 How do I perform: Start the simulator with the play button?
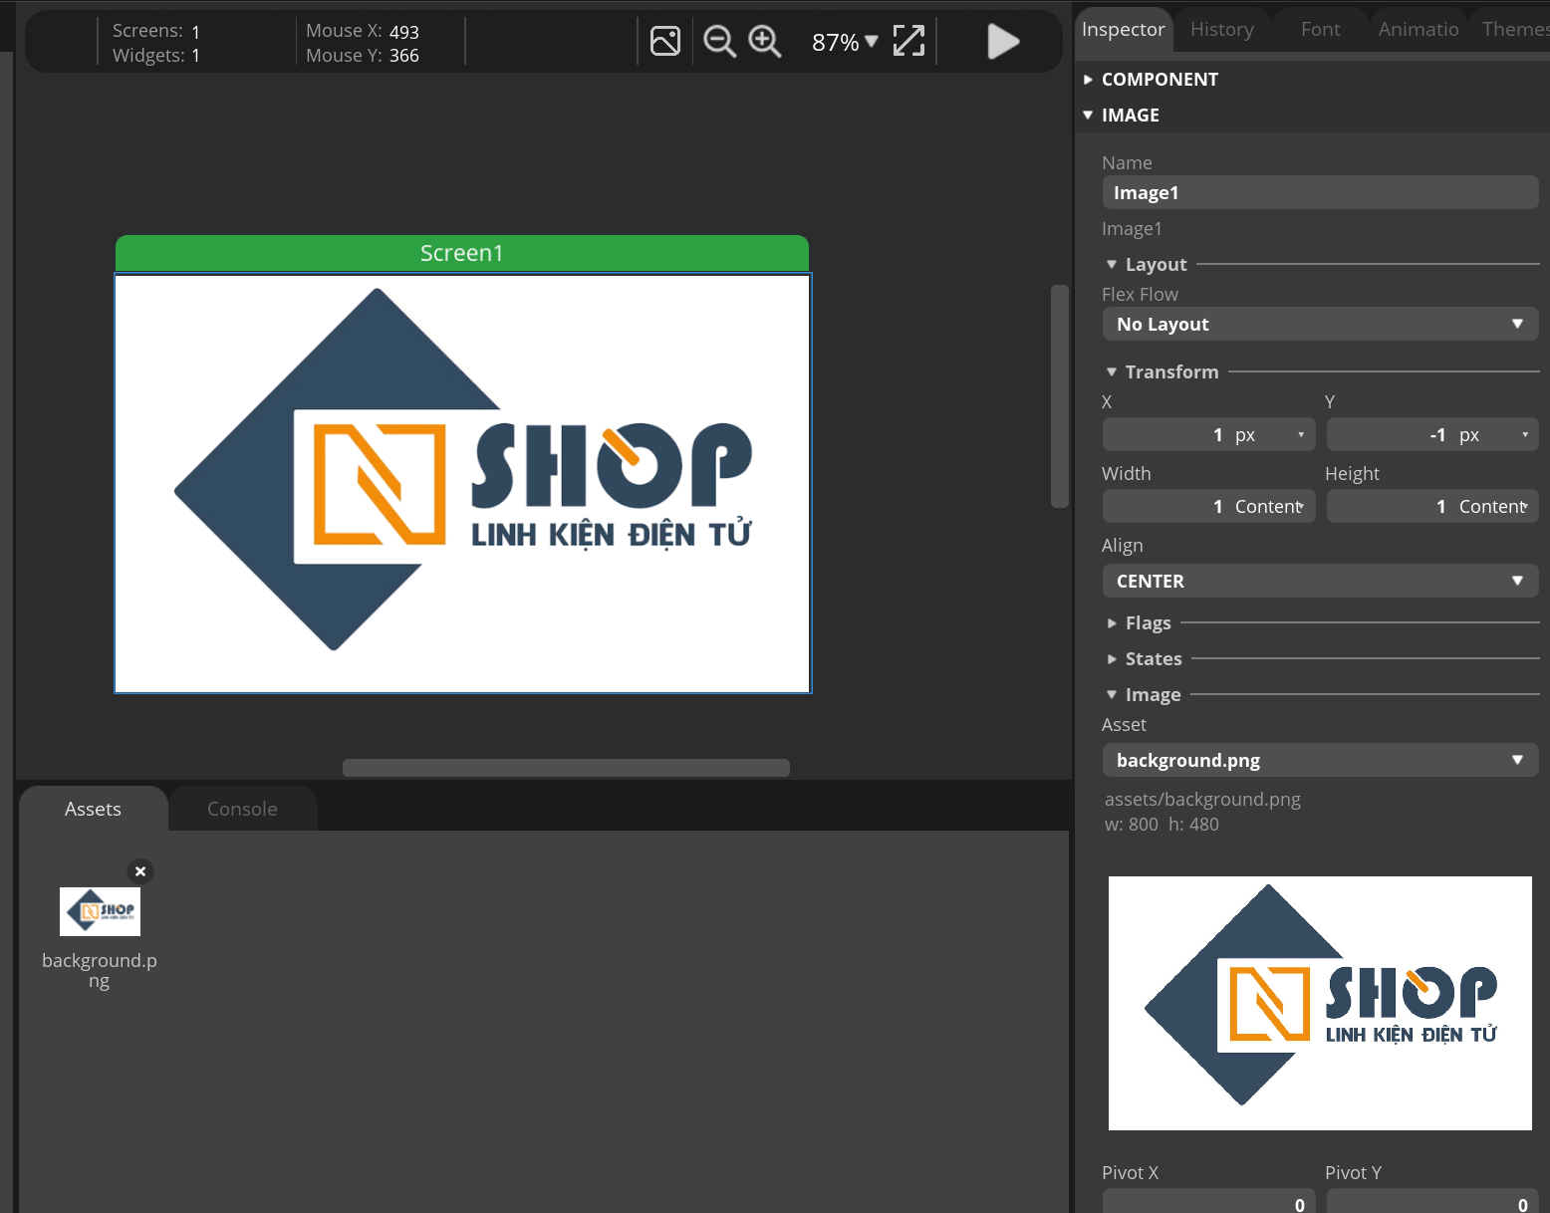(x=1003, y=41)
